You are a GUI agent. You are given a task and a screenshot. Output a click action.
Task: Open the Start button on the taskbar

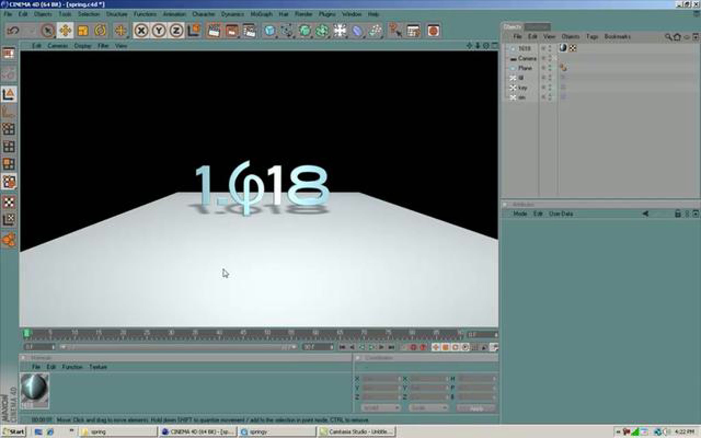[x=13, y=432]
